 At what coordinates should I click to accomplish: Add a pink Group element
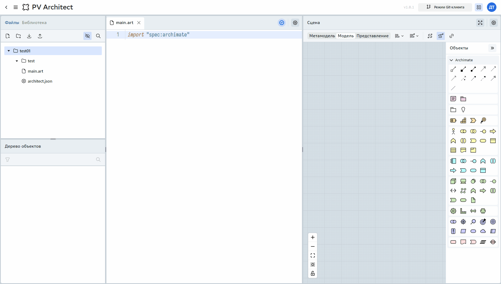463,99
